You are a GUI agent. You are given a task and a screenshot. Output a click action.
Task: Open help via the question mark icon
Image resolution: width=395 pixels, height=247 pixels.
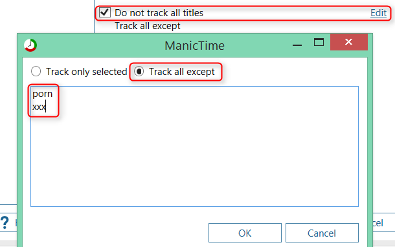5,223
